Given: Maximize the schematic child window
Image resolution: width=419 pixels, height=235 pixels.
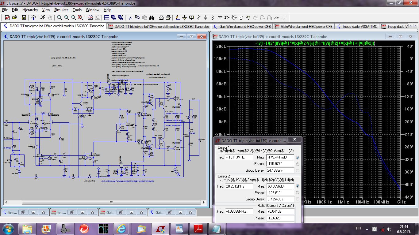Looking at the screenshot, I should point(191,37).
